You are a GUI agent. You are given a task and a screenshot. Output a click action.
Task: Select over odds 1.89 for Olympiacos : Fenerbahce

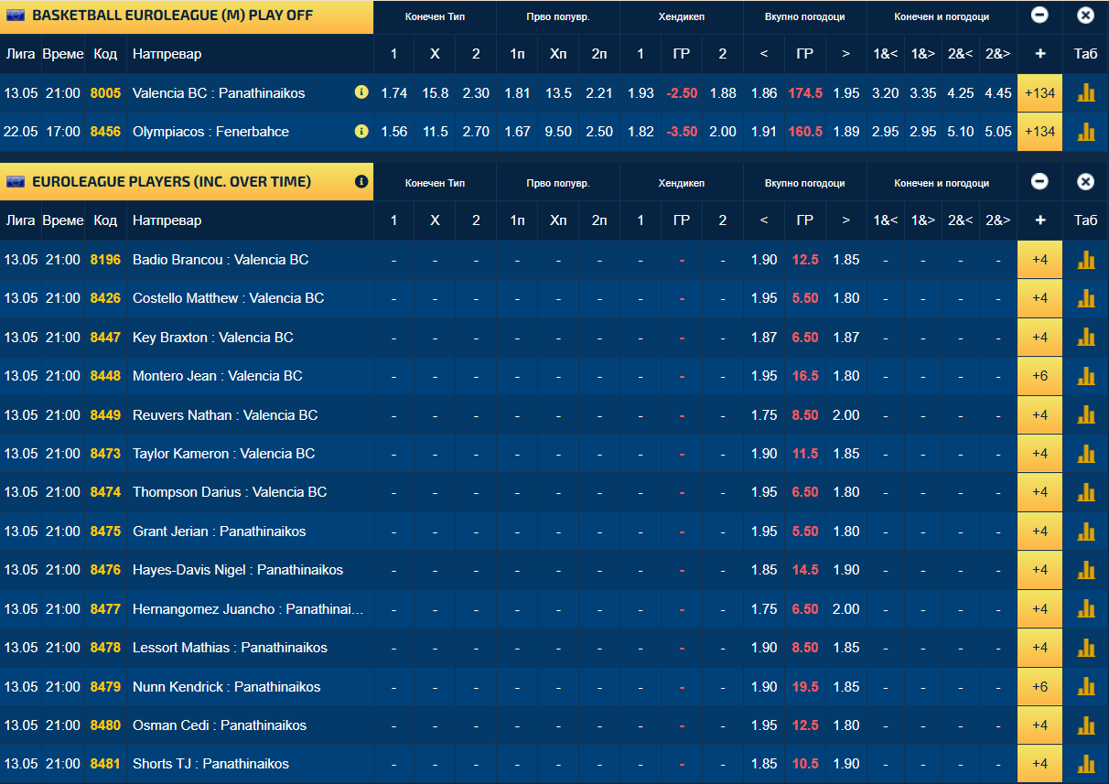click(x=846, y=132)
